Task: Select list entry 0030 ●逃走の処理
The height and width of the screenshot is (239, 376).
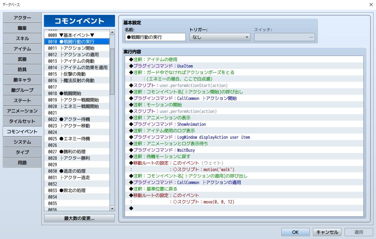Action: (77, 171)
